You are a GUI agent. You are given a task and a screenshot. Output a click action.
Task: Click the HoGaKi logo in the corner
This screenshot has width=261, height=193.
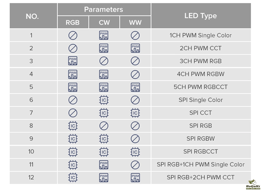click(x=253, y=185)
